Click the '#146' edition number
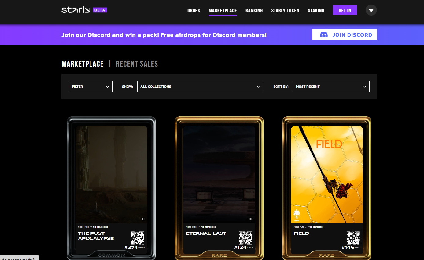The width and height of the screenshot is (424, 260). pos(348,247)
